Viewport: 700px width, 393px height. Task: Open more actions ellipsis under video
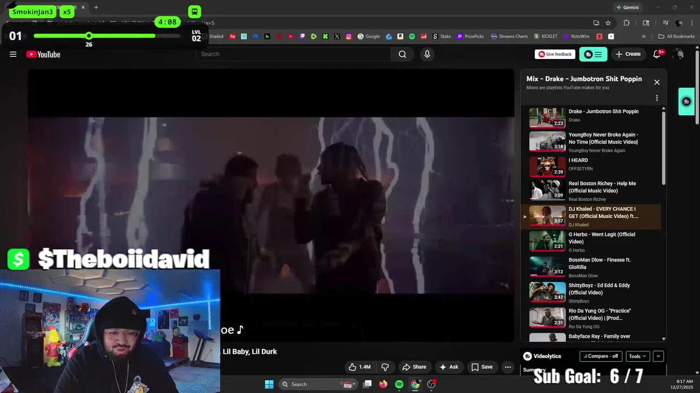coord(507,367)
